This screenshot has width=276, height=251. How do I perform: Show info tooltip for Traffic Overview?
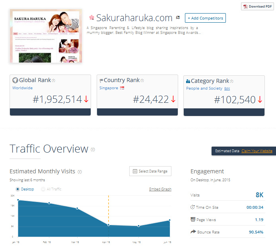(93, 149)
